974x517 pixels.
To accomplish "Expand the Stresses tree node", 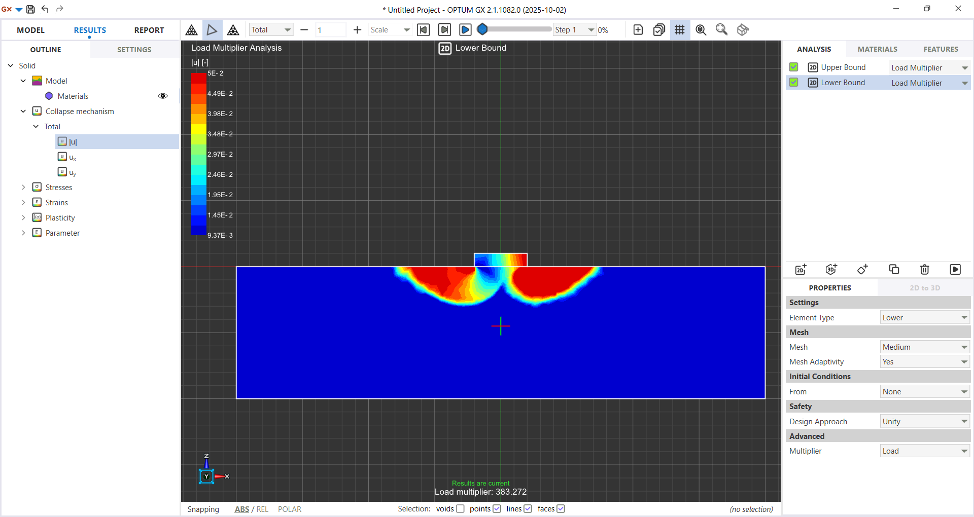I will pos(23,187).
